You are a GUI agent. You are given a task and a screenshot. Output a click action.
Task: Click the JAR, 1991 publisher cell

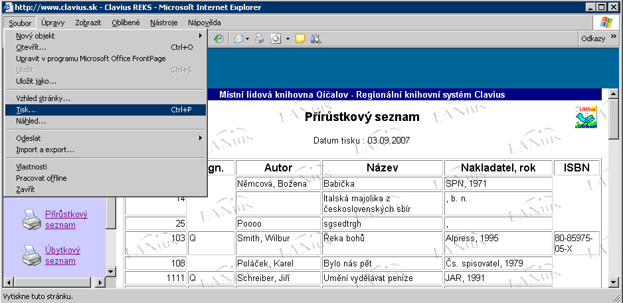click(x=498, y=278)
